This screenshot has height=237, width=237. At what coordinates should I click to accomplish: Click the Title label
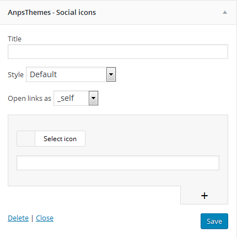tap(14, 39)
